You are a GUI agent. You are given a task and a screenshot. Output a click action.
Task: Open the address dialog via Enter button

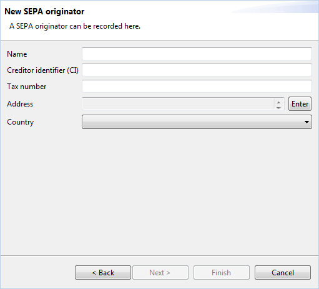point(300,104)
